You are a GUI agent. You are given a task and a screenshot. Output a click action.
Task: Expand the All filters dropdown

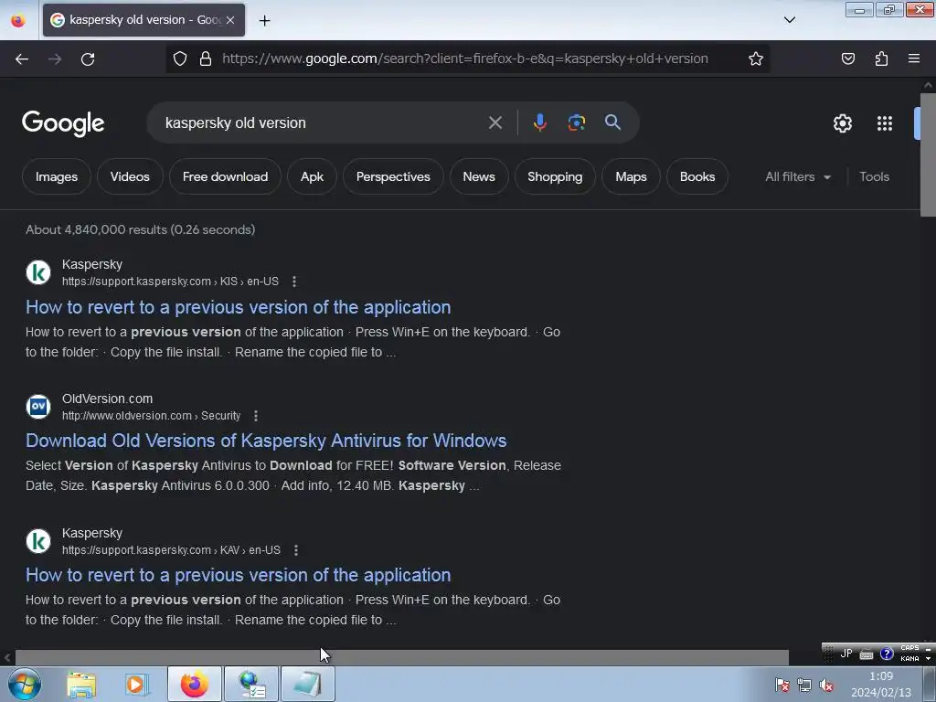[x=797, y=176]
